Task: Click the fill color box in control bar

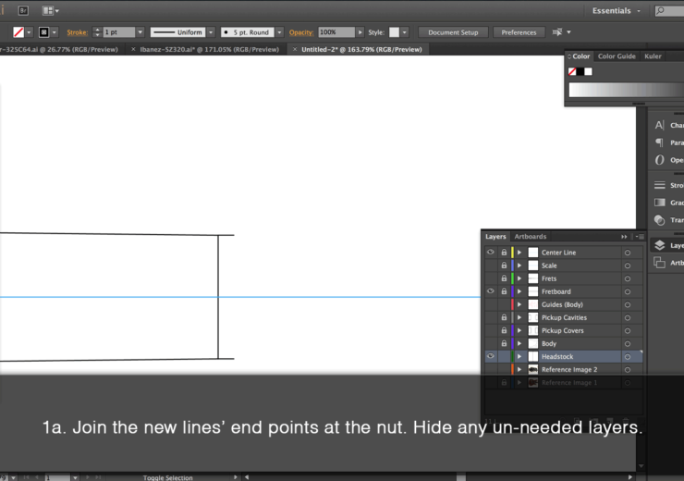Action: coord(18,32)
